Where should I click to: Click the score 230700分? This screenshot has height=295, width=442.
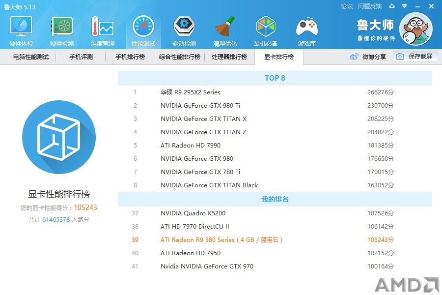pos(381,106)
